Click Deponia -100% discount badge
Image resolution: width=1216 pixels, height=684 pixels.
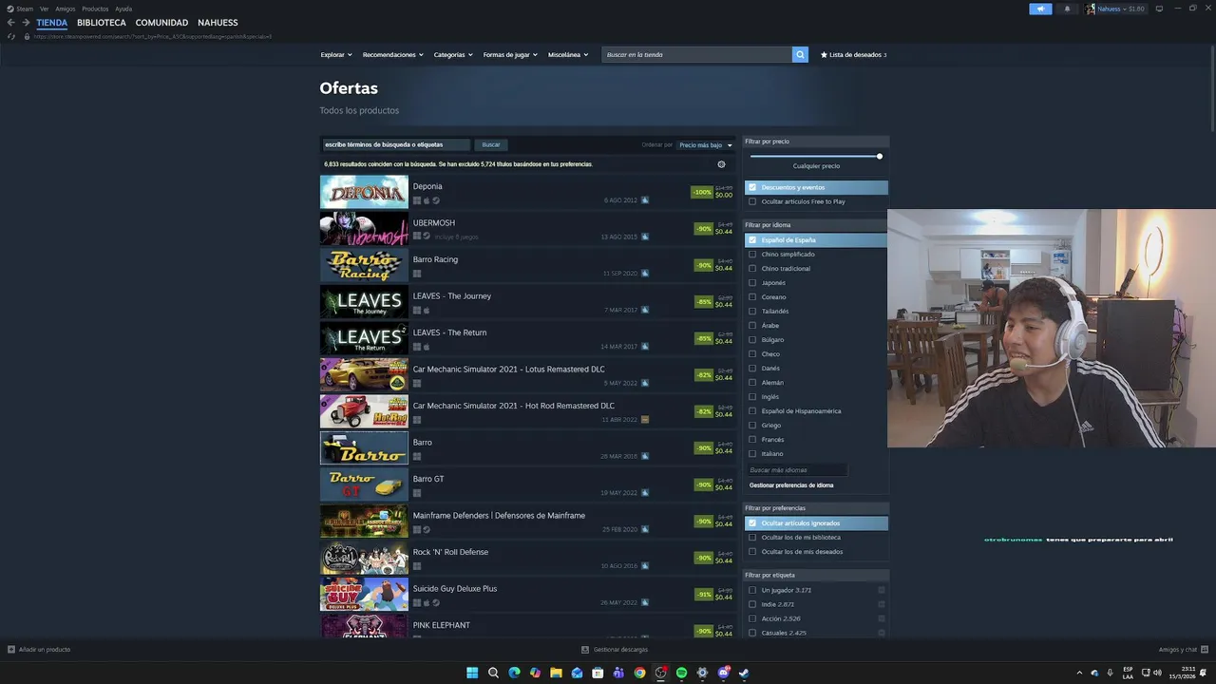[702, 192]
